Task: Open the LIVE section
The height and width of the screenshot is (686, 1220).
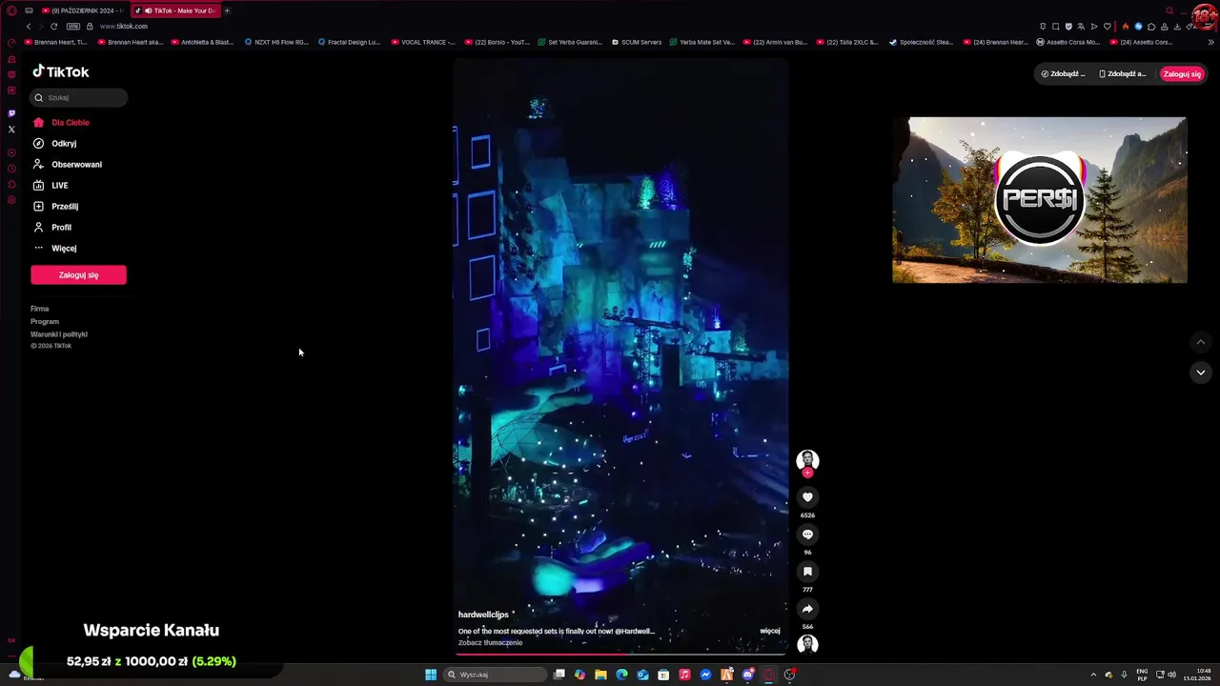Action: click(x=51, y=186)
